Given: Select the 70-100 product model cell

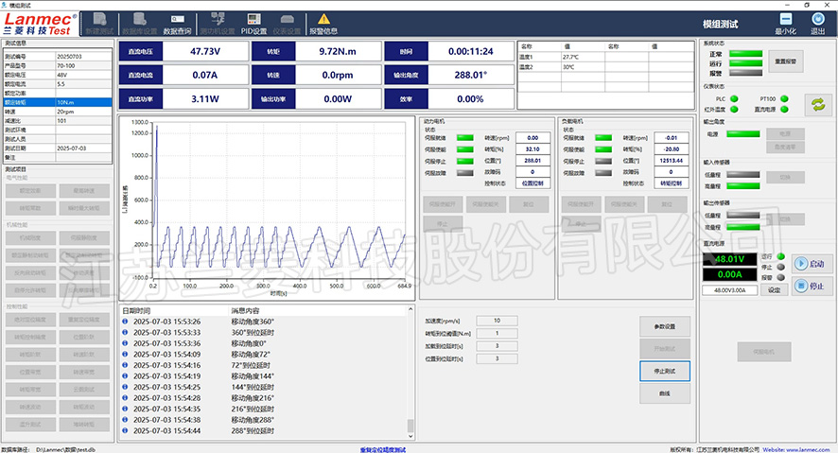Looking at the screenshot, I should (84, 65).
